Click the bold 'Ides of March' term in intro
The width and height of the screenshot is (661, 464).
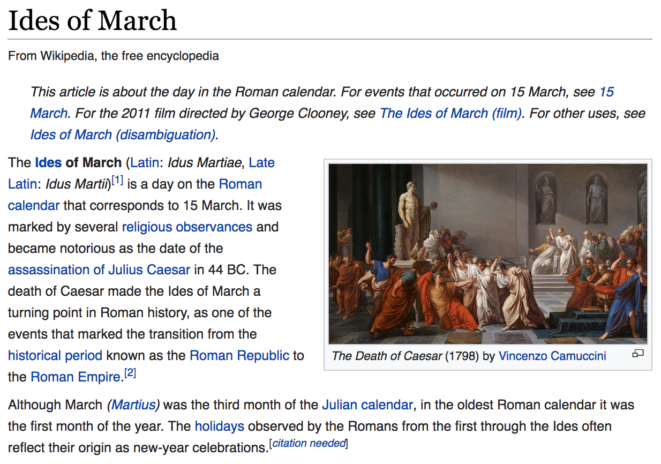[78, 162]
